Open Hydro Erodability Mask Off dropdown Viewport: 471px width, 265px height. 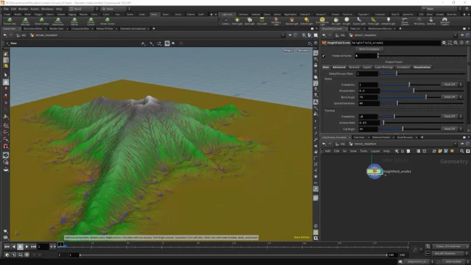coord(451,85)
